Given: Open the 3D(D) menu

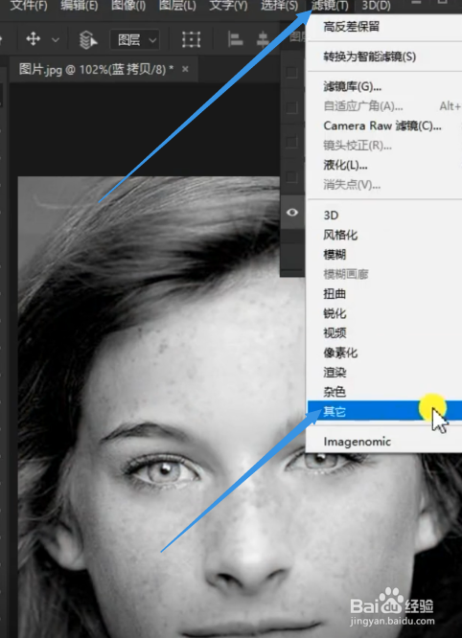Looking at the screenshot, I should click(376, 6).
